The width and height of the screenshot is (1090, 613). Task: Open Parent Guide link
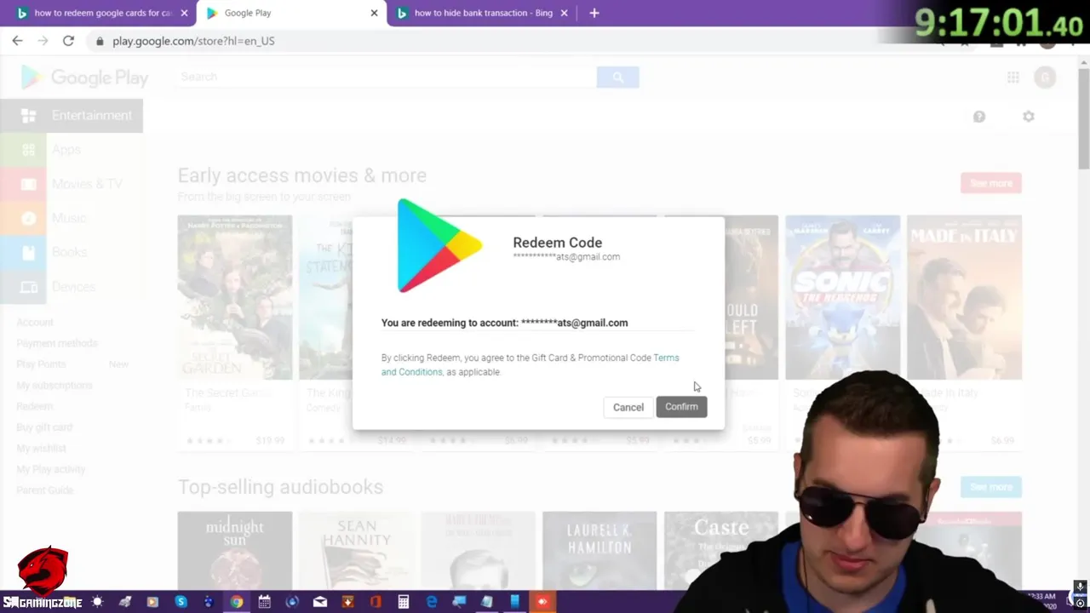45,490
